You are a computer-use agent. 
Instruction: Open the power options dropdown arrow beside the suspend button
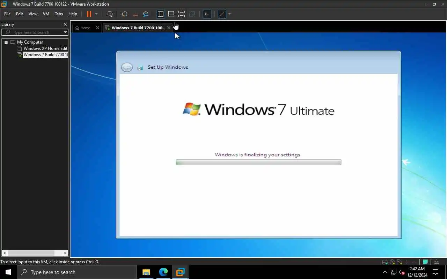pos(96,14)
